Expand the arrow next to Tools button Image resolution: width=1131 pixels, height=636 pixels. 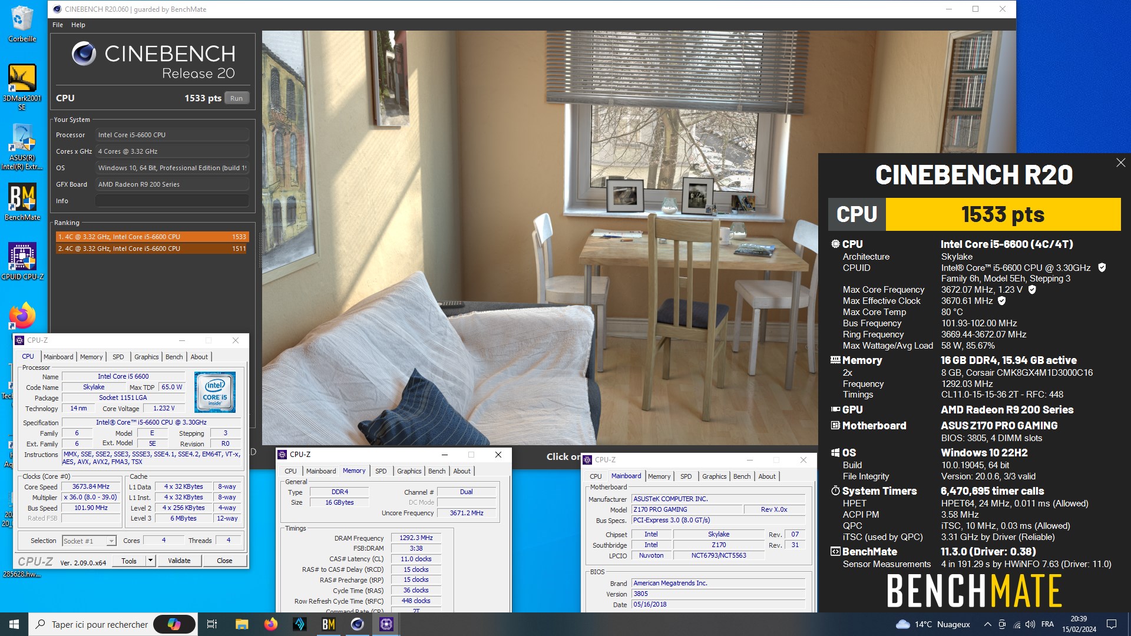[150, 561]
